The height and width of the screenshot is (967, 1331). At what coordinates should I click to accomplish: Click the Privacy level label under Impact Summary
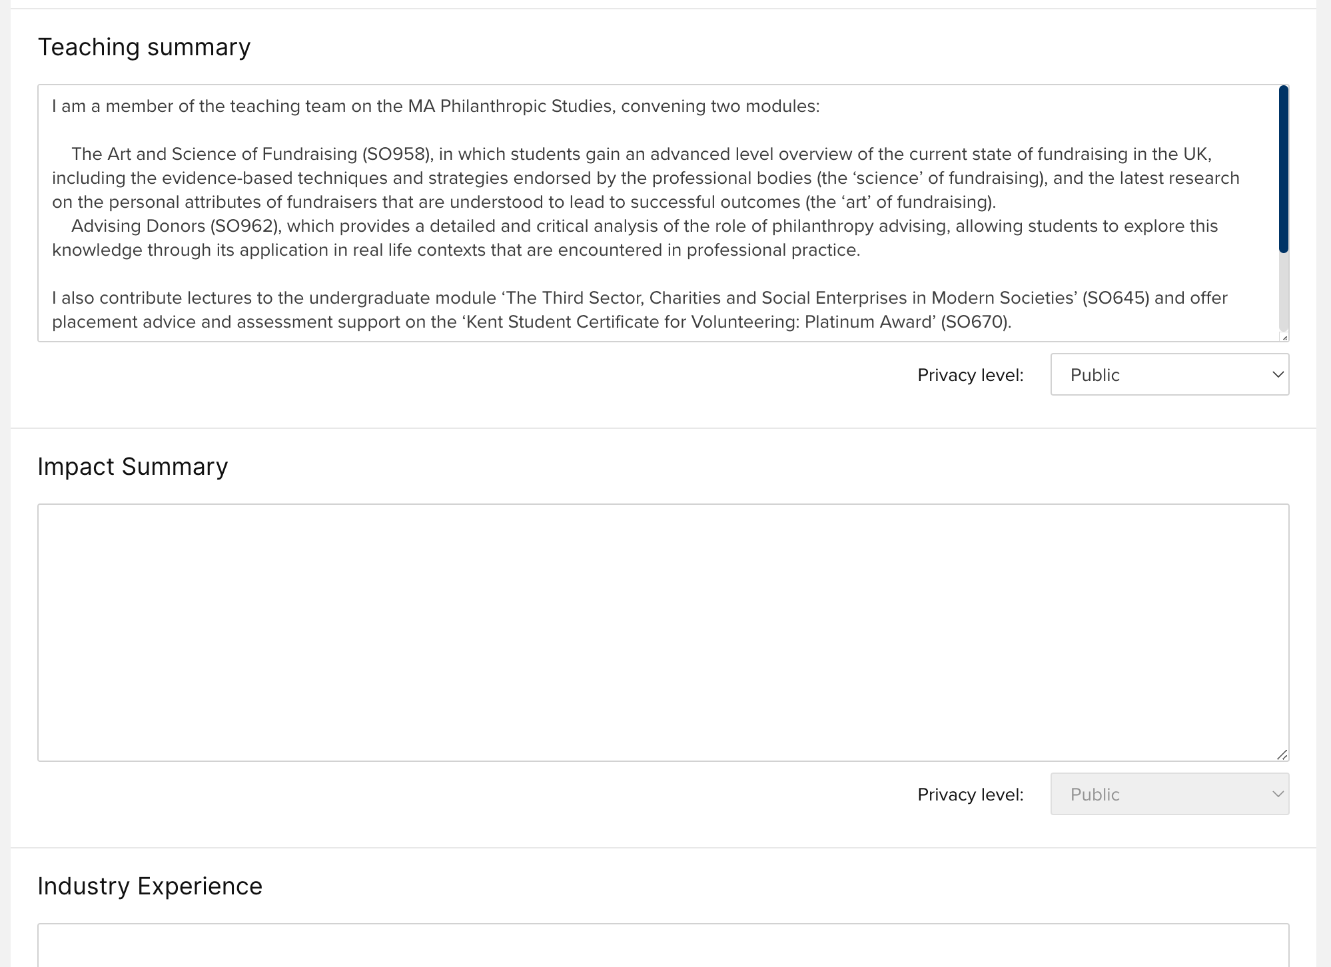point(970,795)
